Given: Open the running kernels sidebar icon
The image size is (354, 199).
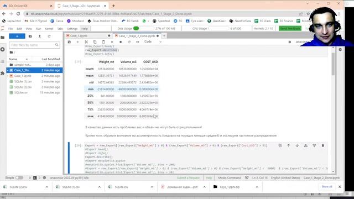Looking at the screenshot, I should coord(2,49).
